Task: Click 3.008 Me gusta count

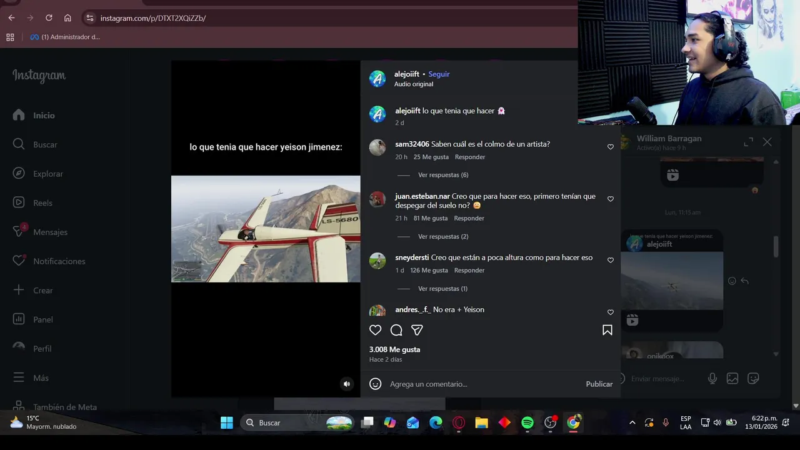Action: click(x=394, y=349)
